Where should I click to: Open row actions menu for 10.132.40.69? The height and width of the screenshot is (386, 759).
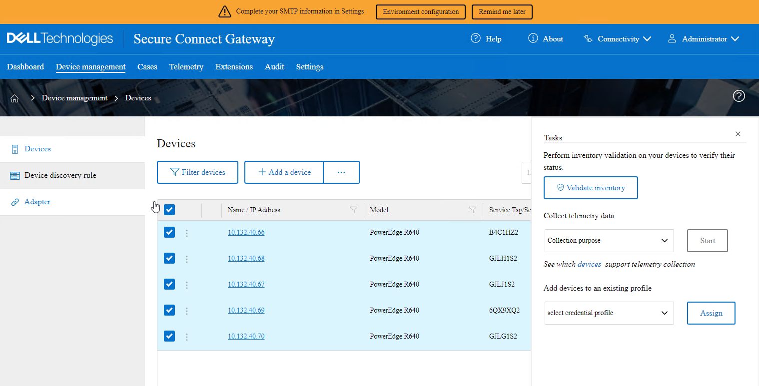[187, 311]
